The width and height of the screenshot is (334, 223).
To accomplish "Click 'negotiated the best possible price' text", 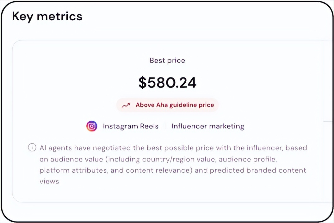I will point(146,148).
